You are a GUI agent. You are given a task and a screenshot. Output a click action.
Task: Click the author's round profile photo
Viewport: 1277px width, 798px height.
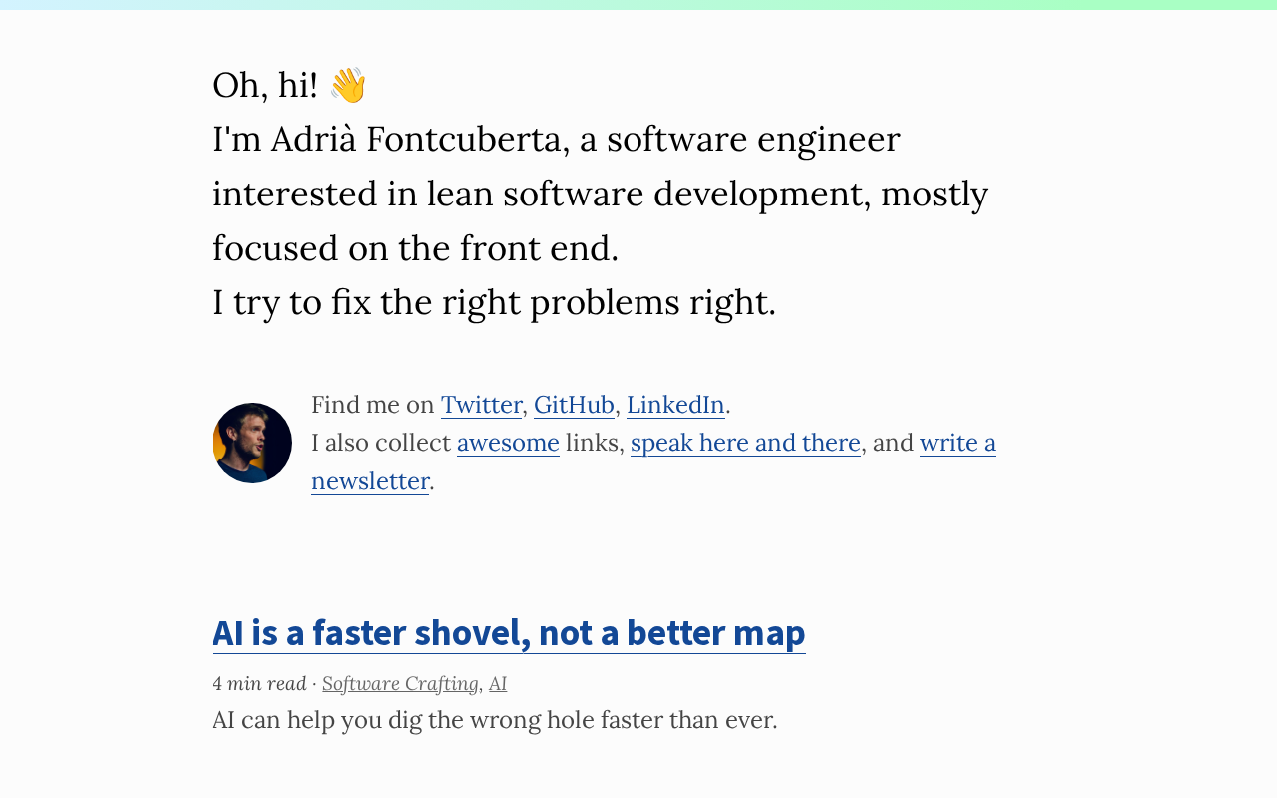(x=252, y=443)
